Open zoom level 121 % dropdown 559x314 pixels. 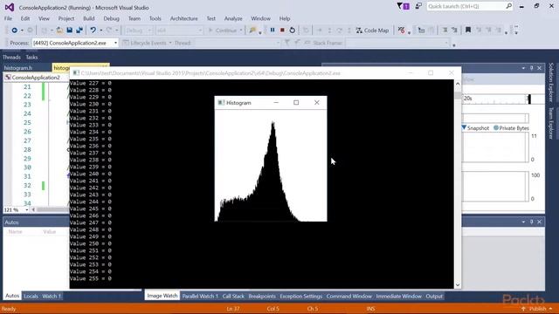27,210
